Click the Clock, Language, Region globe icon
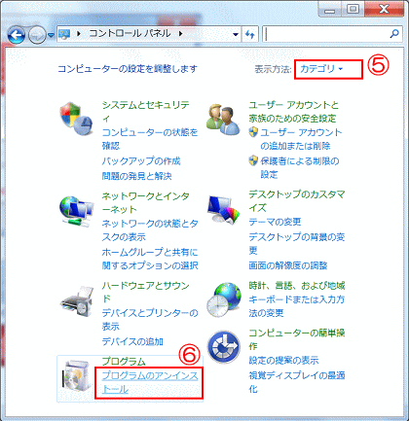 click(224, 299)
